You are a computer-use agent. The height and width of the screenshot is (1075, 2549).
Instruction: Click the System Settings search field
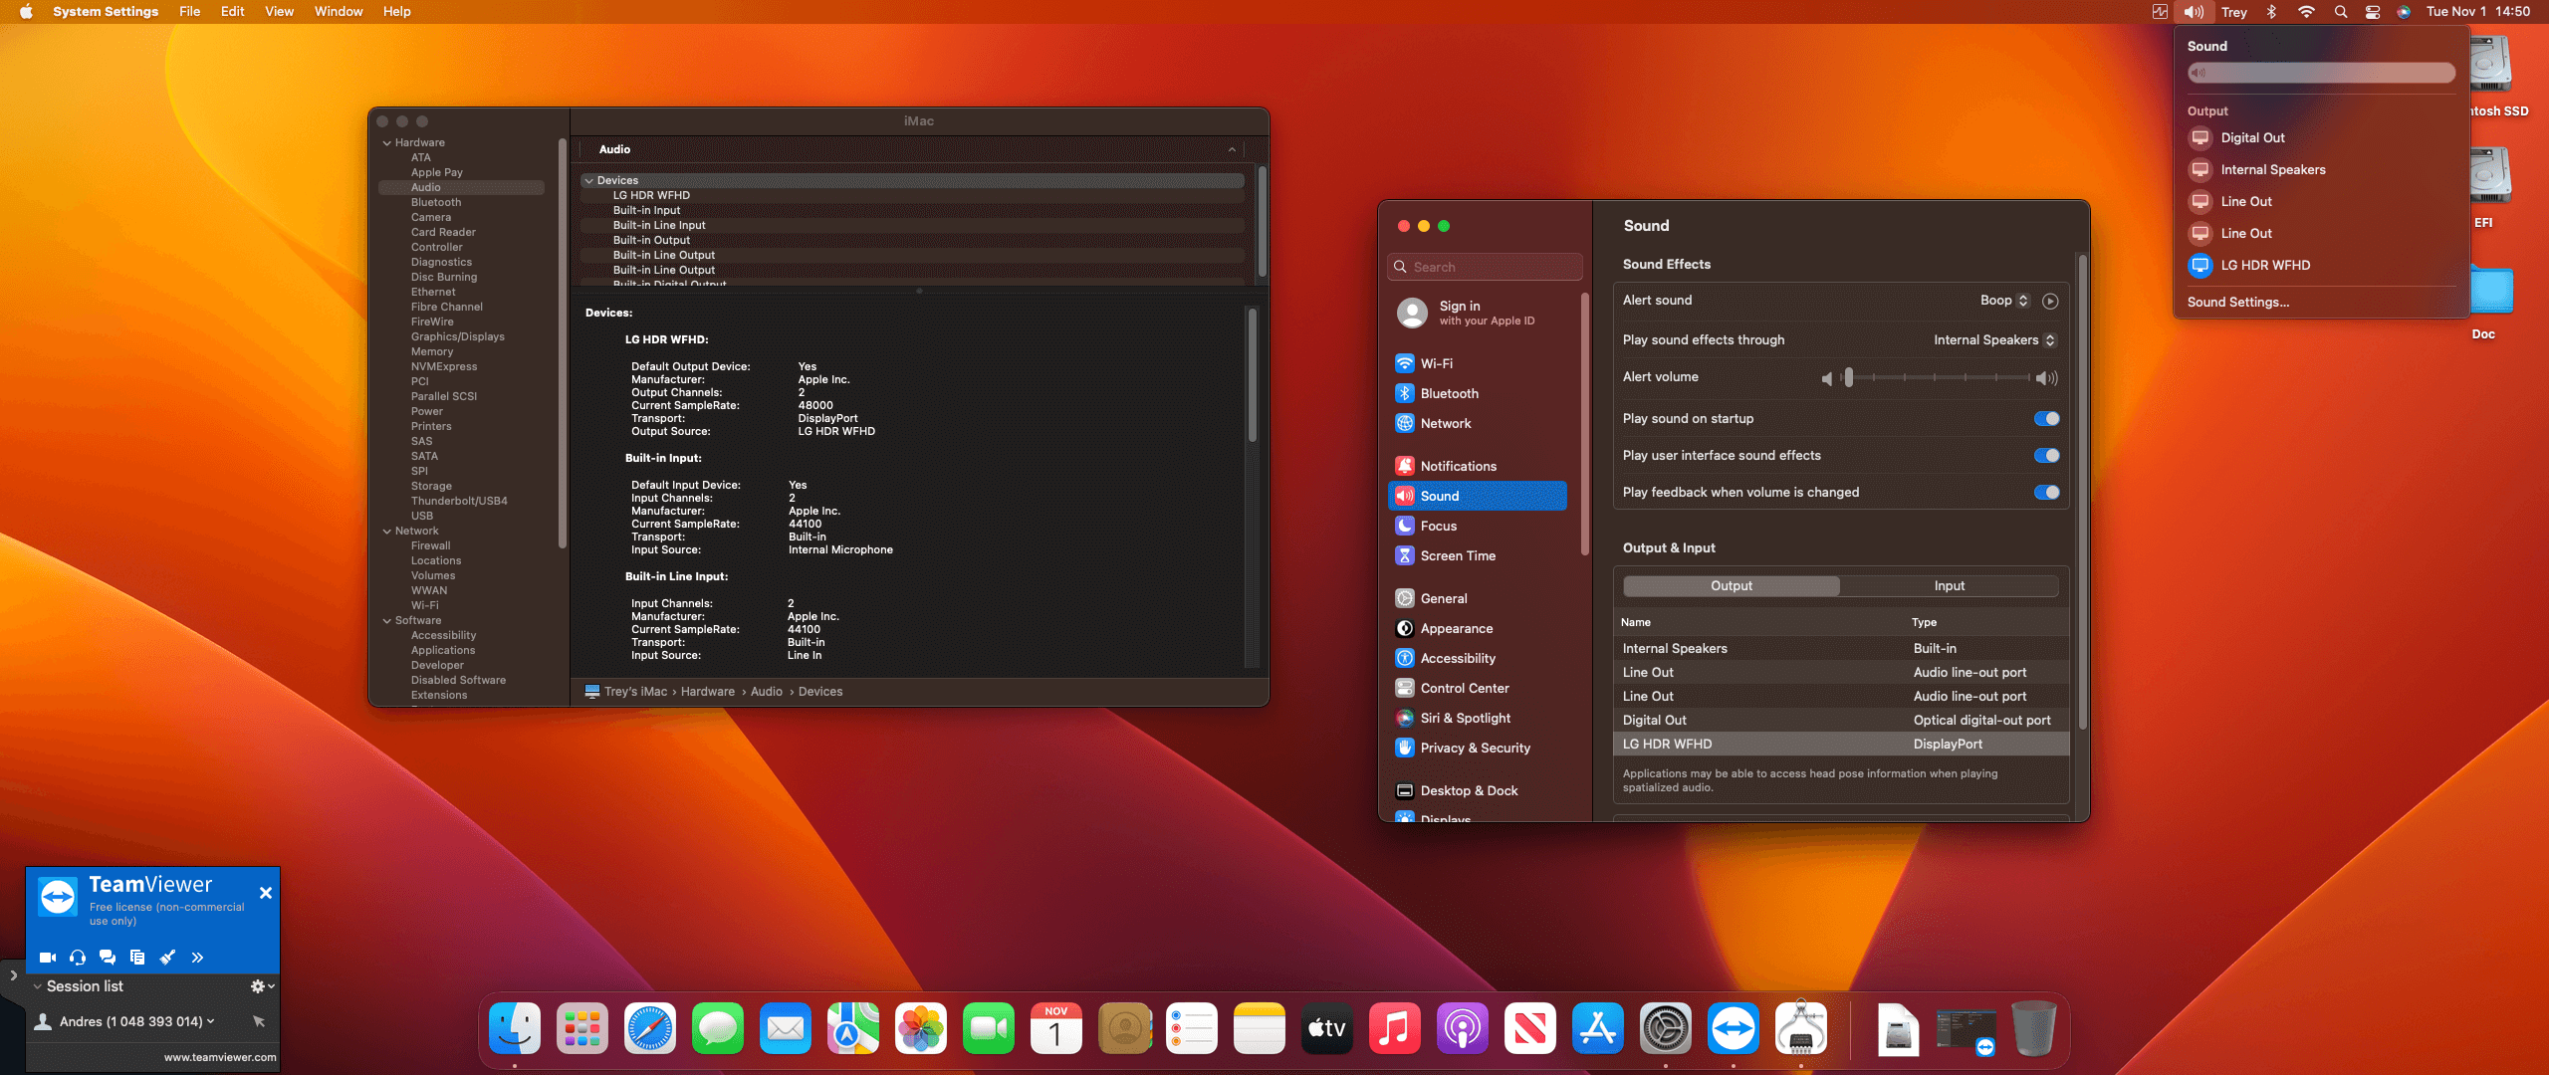(1484, 267)
